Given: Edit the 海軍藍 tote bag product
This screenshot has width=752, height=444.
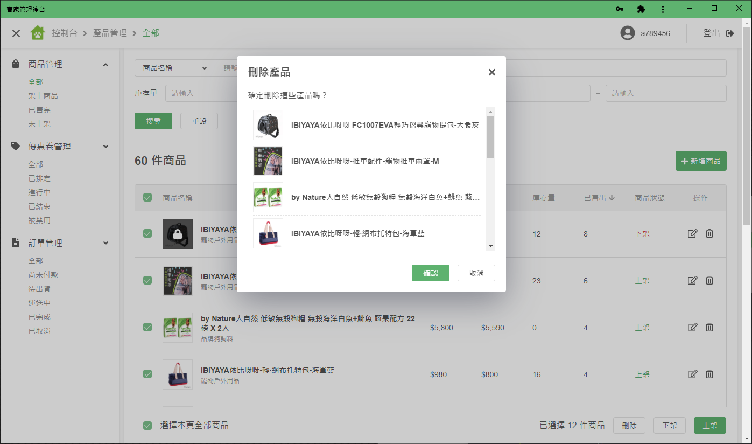Looking at the screenshot, I should [x=693, y=374].
